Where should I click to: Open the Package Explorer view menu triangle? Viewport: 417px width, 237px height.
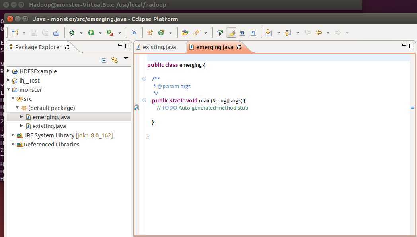tap(126, 59)
